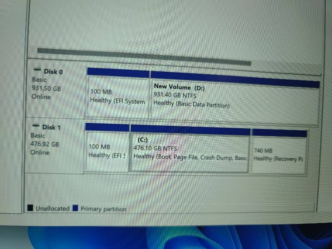332x249 pixels.
Task: Select Disk 1's 100 MB EFI partition
Action: coord(107,151)
